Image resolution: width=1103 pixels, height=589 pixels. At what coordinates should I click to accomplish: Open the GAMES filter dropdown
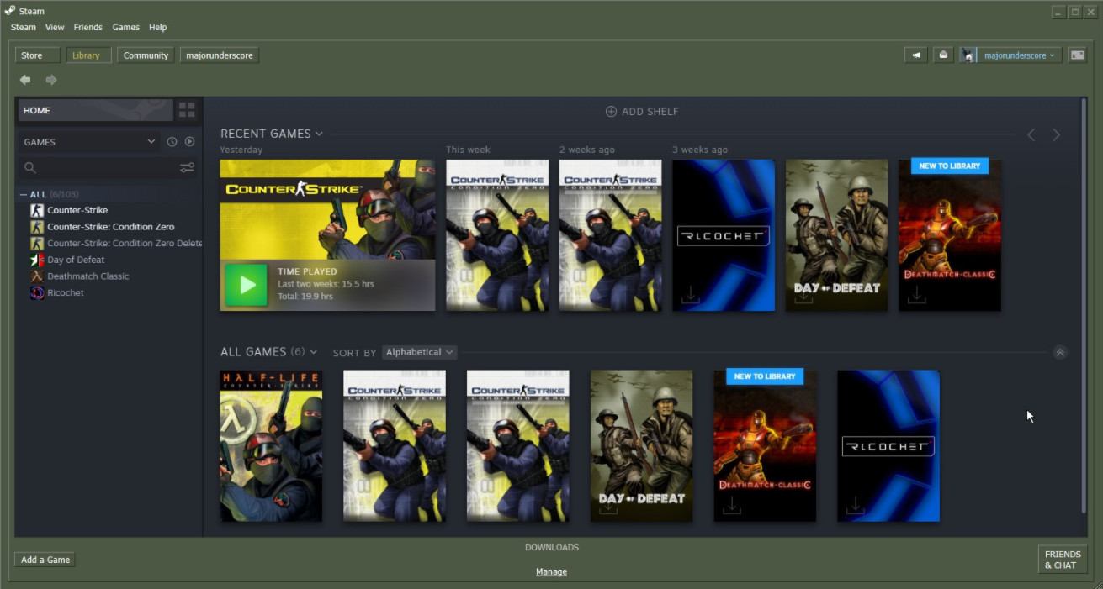[88, 142]
